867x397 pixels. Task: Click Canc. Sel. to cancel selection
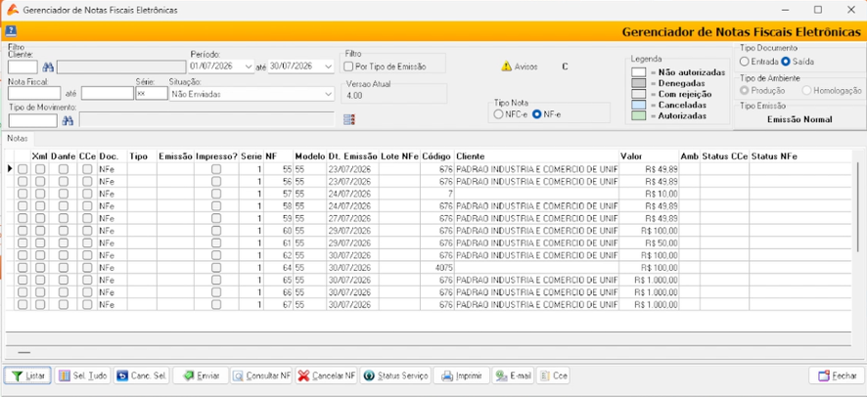(x=142, y=376)
